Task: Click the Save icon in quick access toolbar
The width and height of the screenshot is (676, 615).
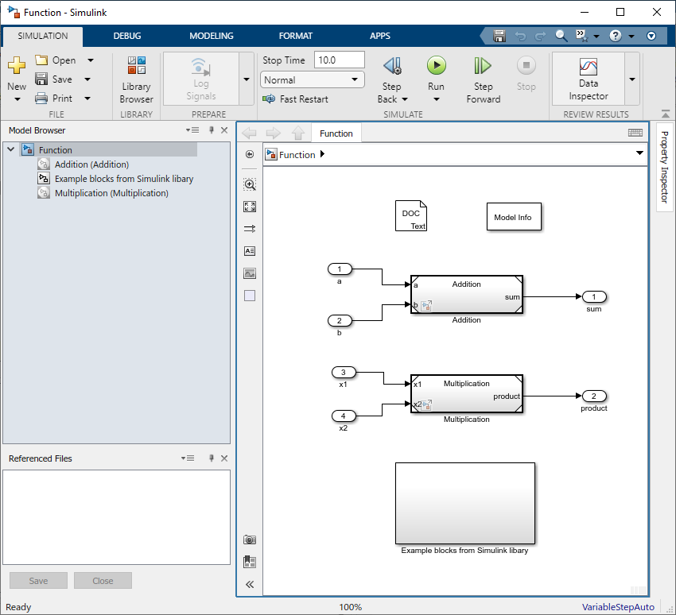Action: (499, 35)
